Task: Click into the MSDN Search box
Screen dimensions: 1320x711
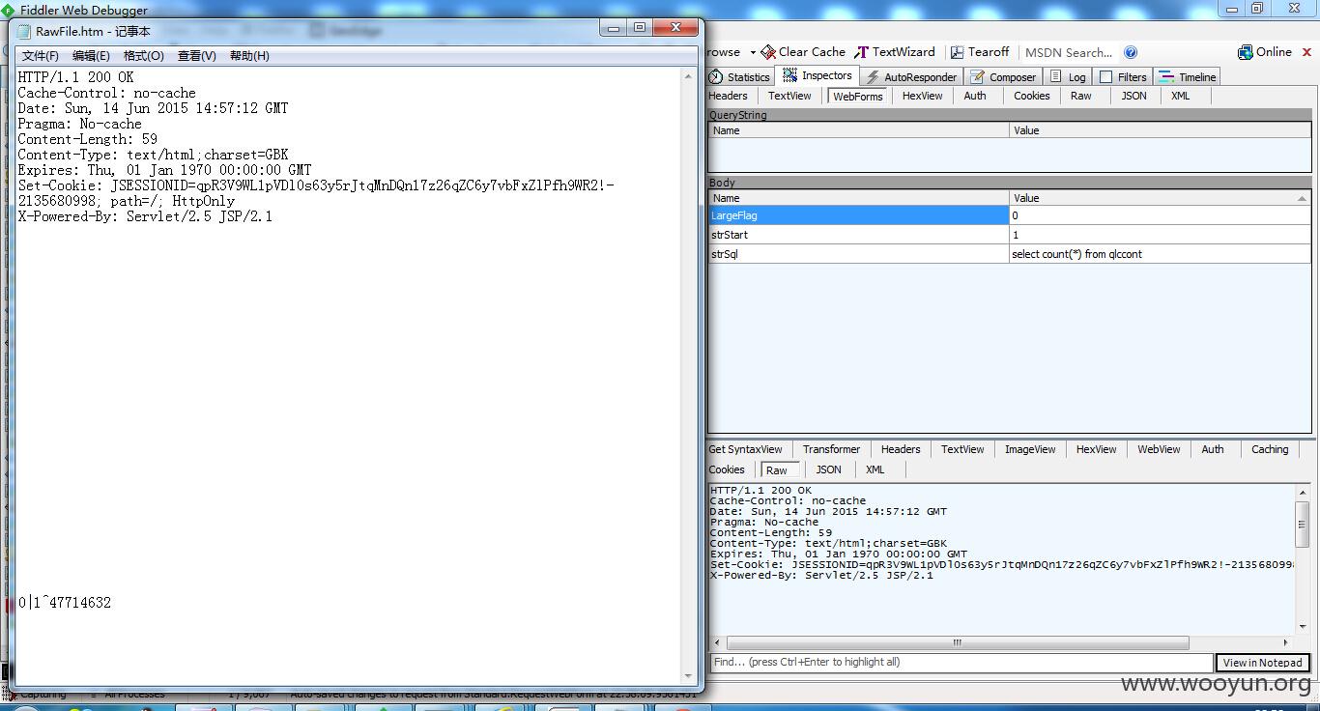Action: point(1069,52)
